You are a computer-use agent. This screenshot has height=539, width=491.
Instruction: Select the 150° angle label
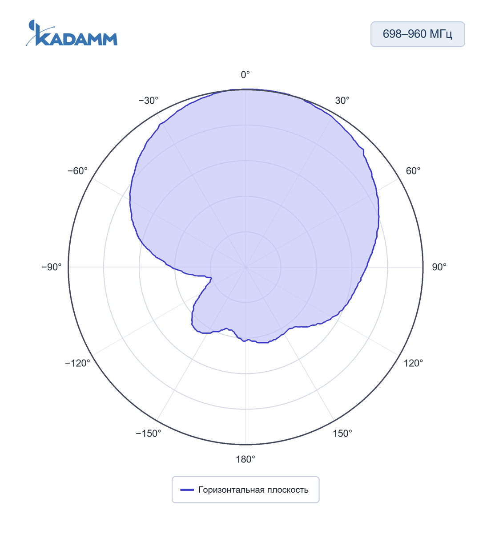pos(342,434)
